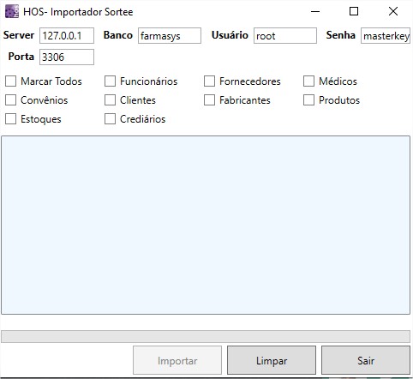Screen dimensions: 413x379
Task: Focus the Server address field
Action: [67, 36]
